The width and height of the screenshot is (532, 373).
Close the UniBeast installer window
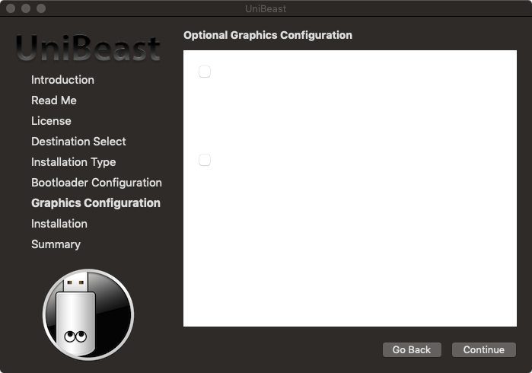[x=11, y=8]
